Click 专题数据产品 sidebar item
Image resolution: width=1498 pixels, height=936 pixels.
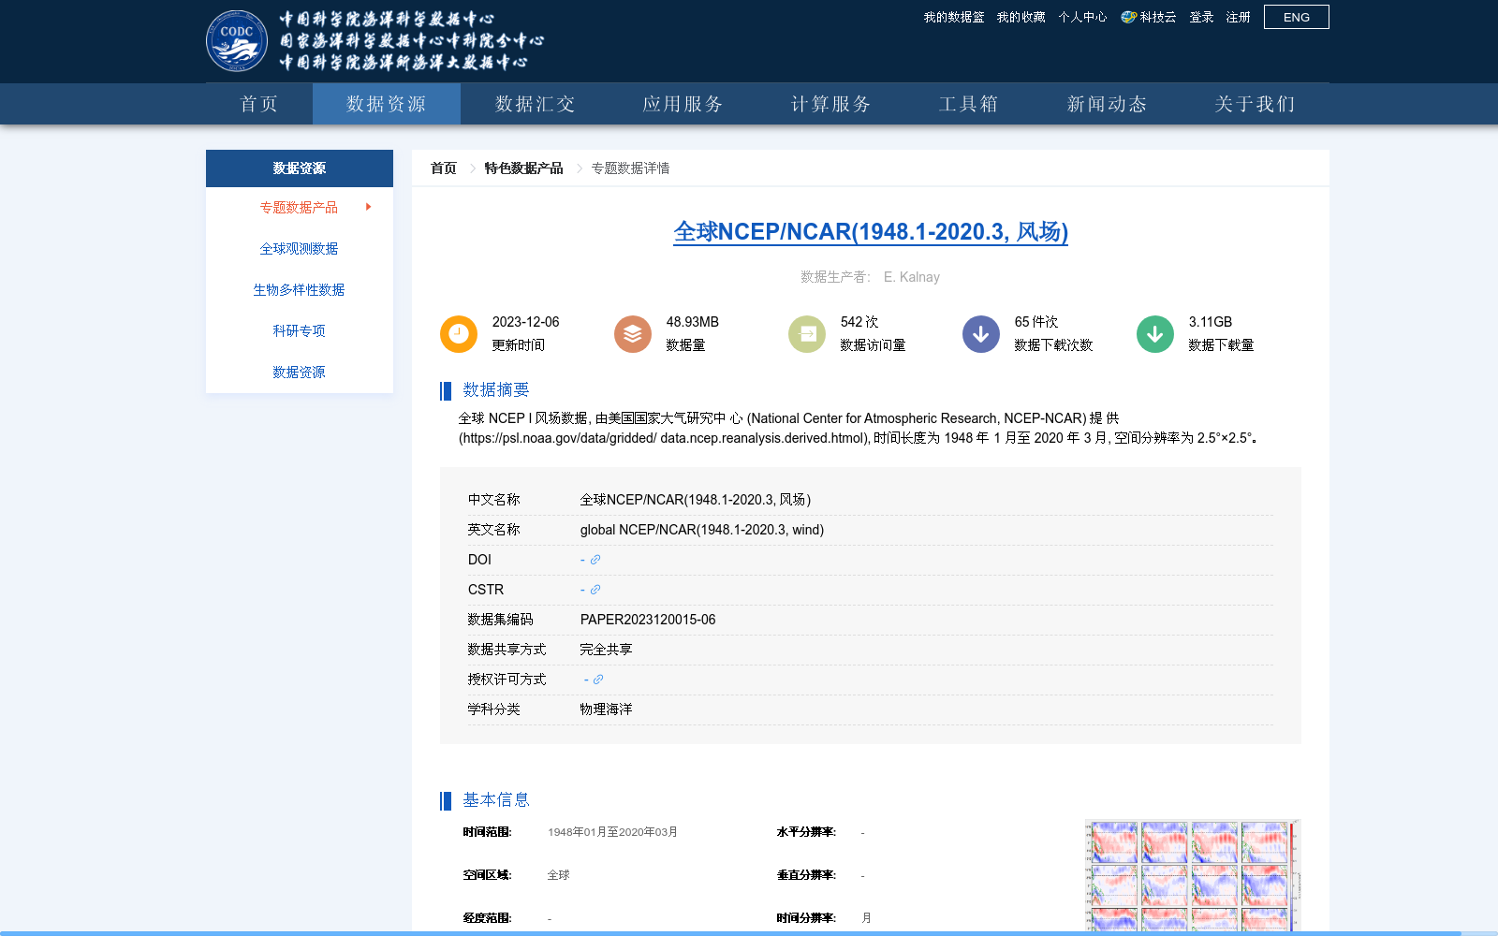tap(299, 207)
